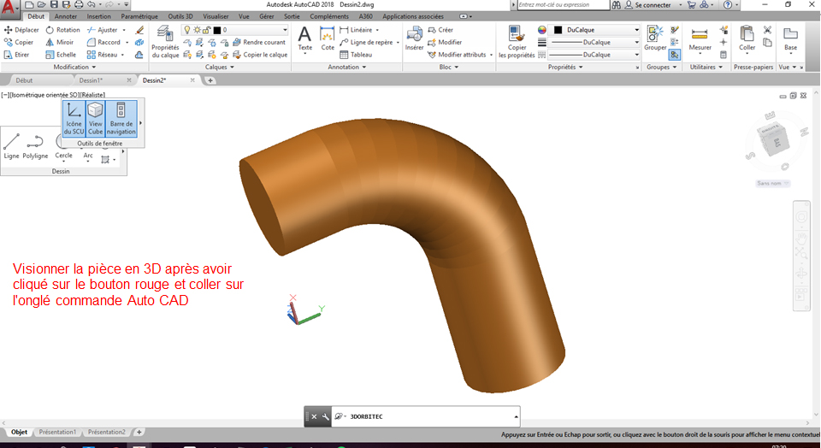This screenshot has height=448, width=821.
Task: Switch to the Insertion ribbon tab
Action: (x=98, y=16)
